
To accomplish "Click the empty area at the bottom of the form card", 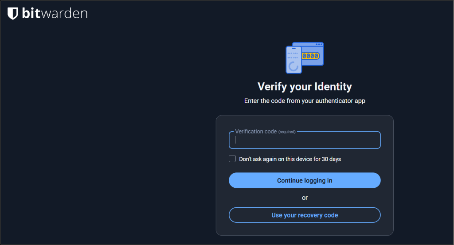I will click(x=305, y=229).
